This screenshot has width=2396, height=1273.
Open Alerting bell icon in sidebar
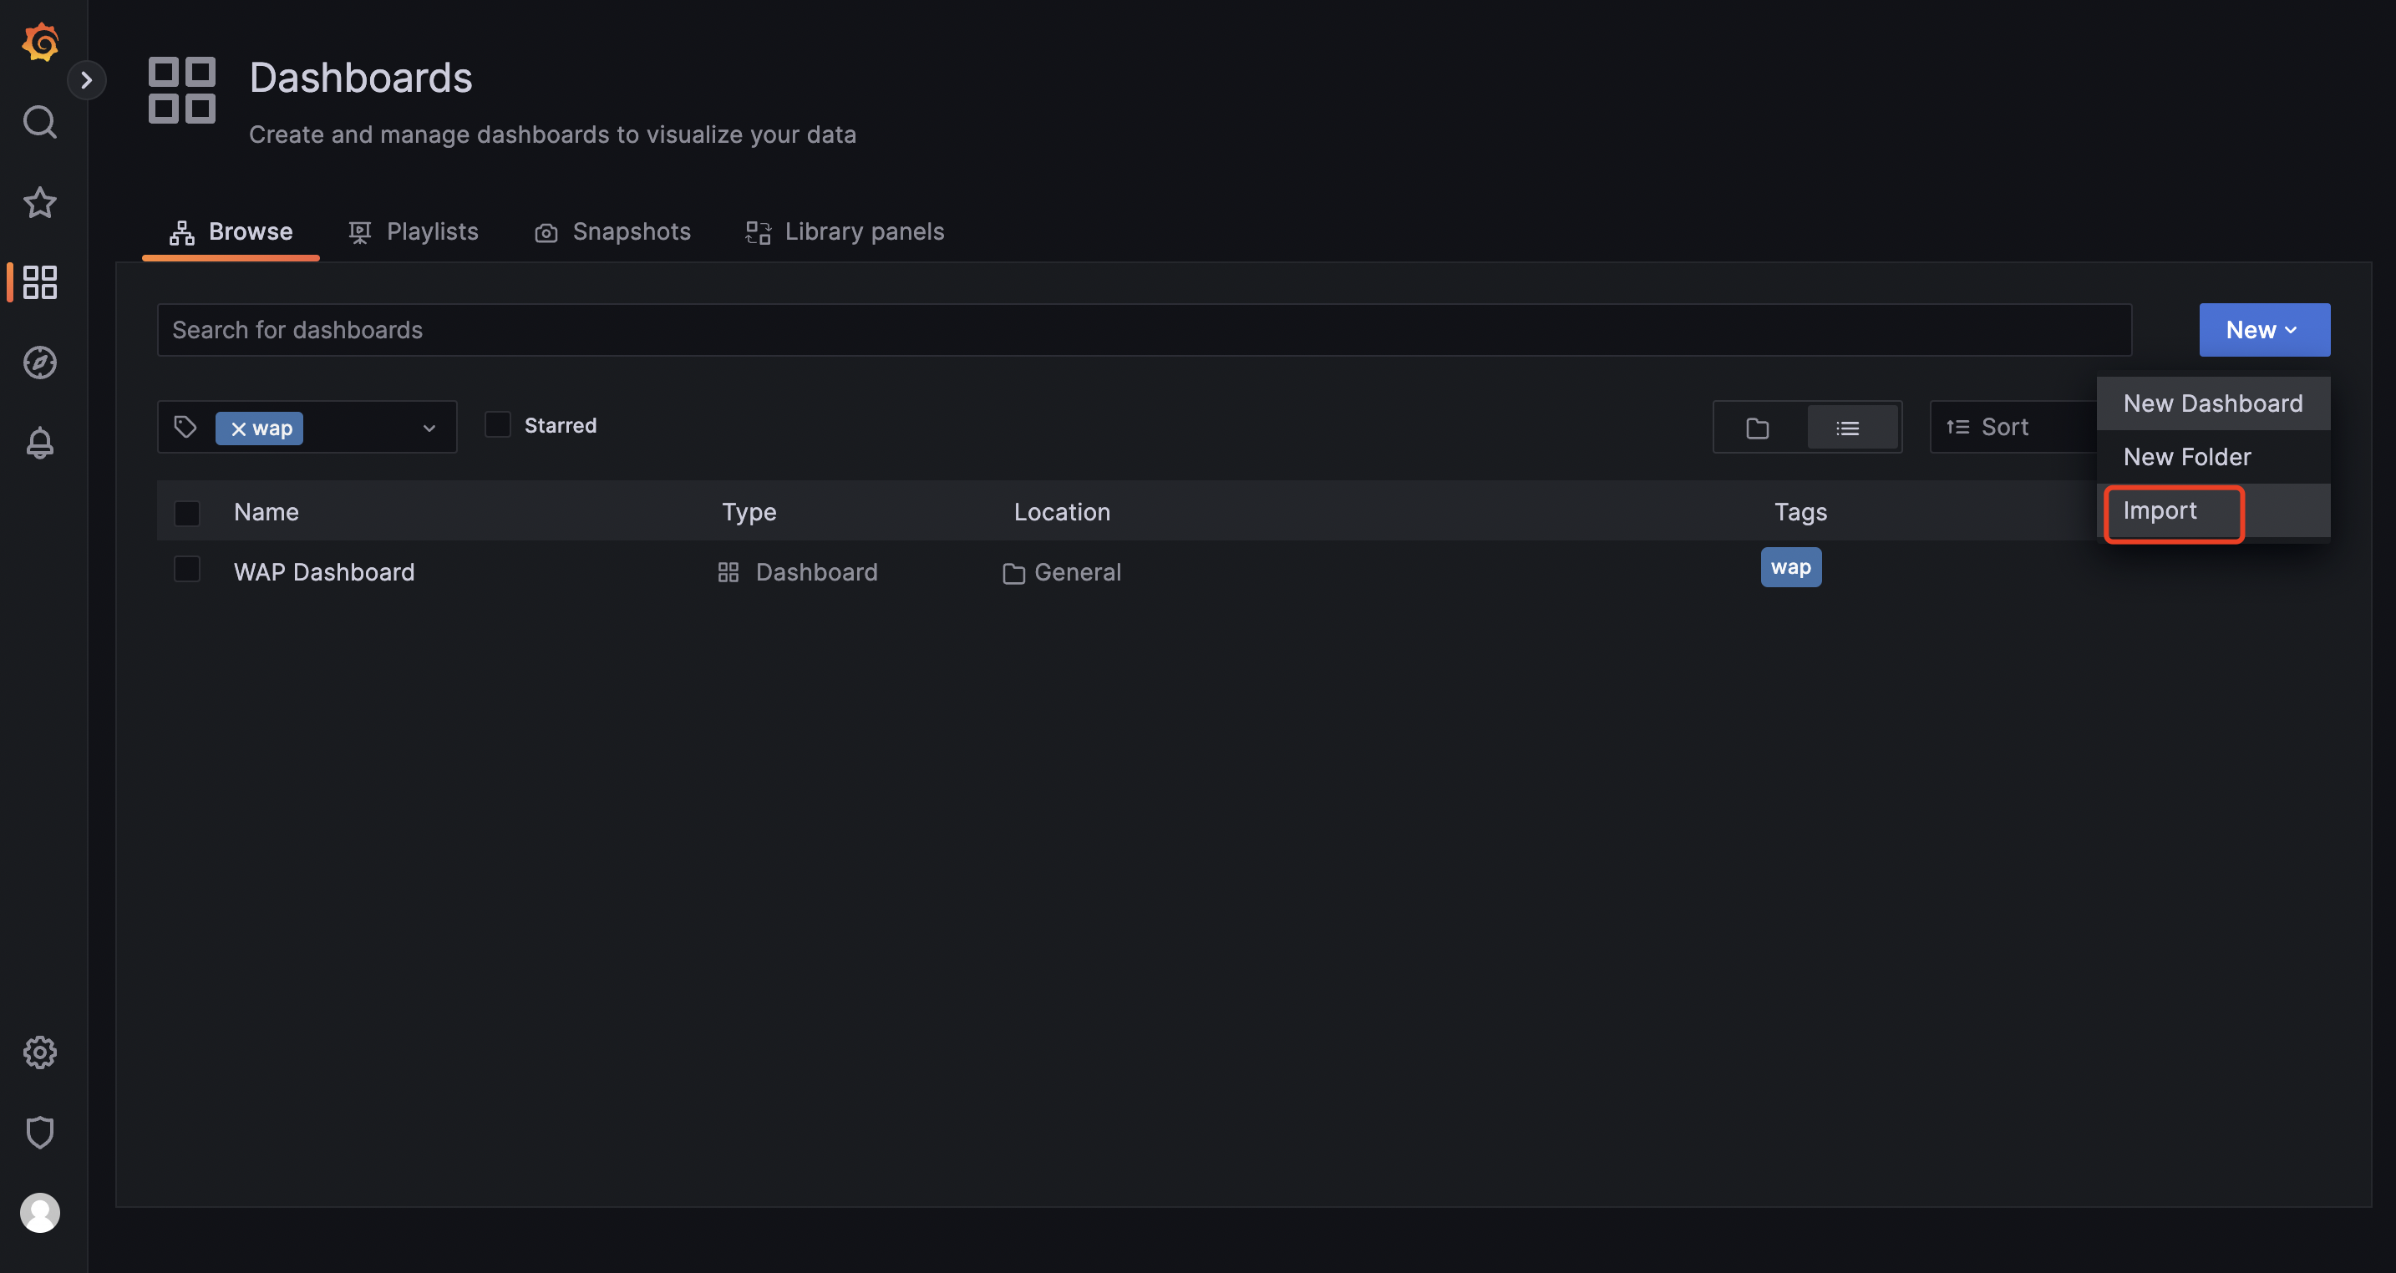tap(40, 443)
